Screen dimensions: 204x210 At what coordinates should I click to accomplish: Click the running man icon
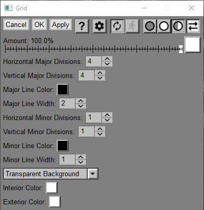[132, 26]
